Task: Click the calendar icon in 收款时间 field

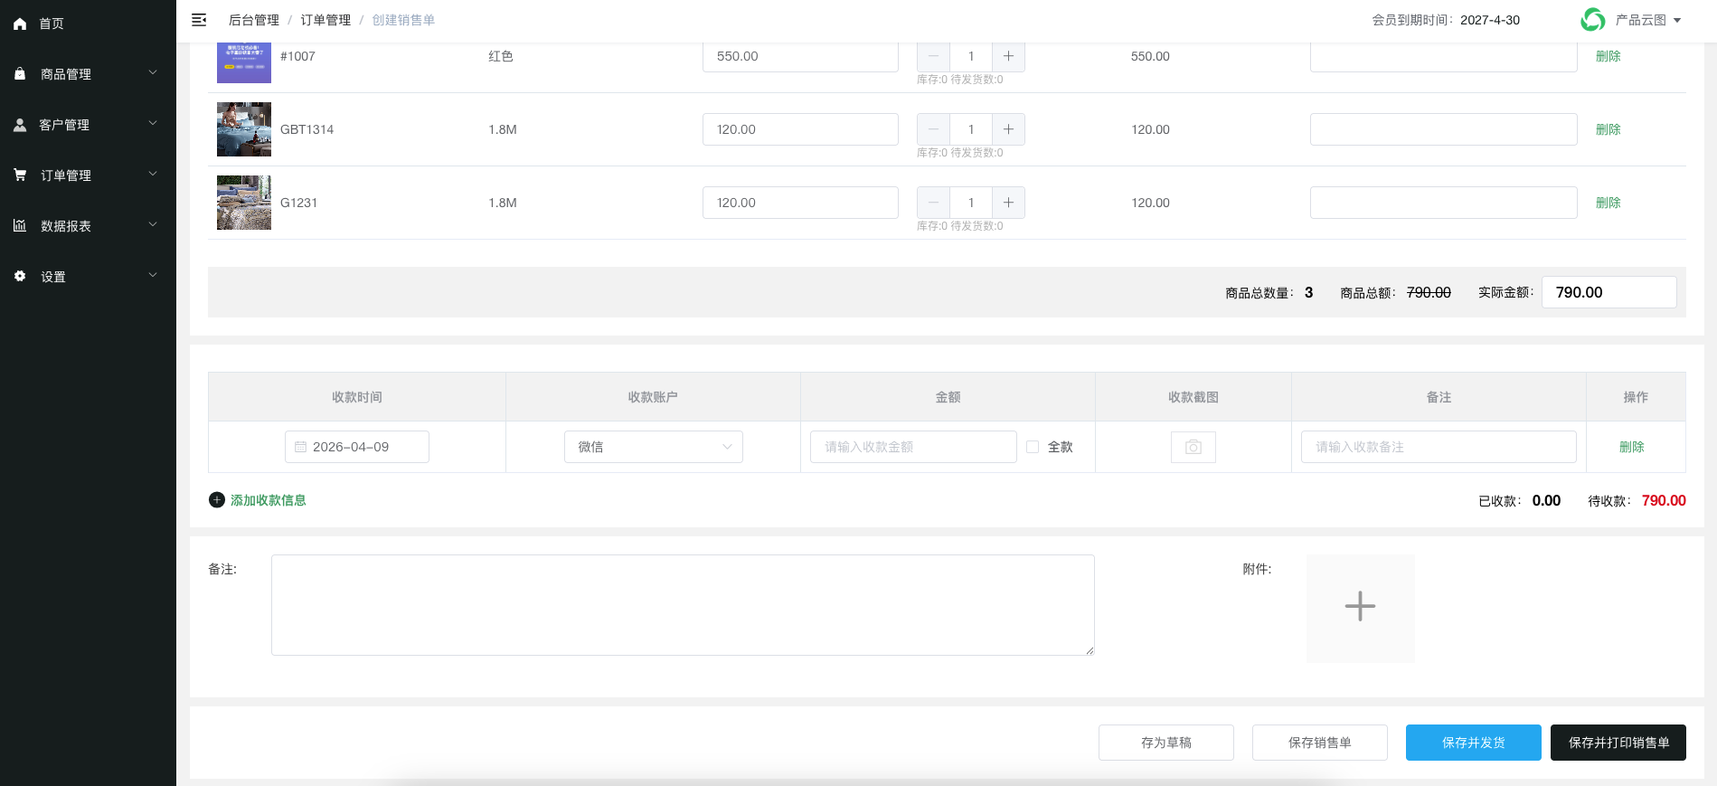Action: point(300,447)
